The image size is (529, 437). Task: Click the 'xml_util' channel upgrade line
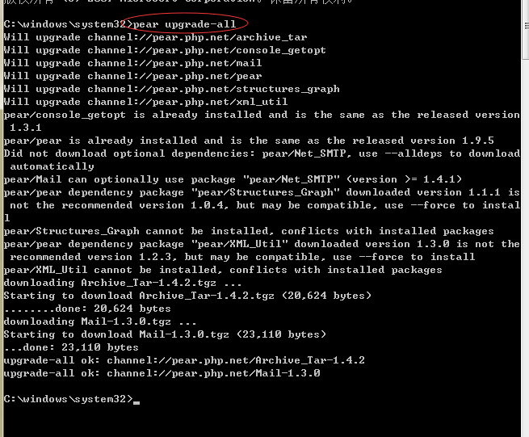pos(145,102)
